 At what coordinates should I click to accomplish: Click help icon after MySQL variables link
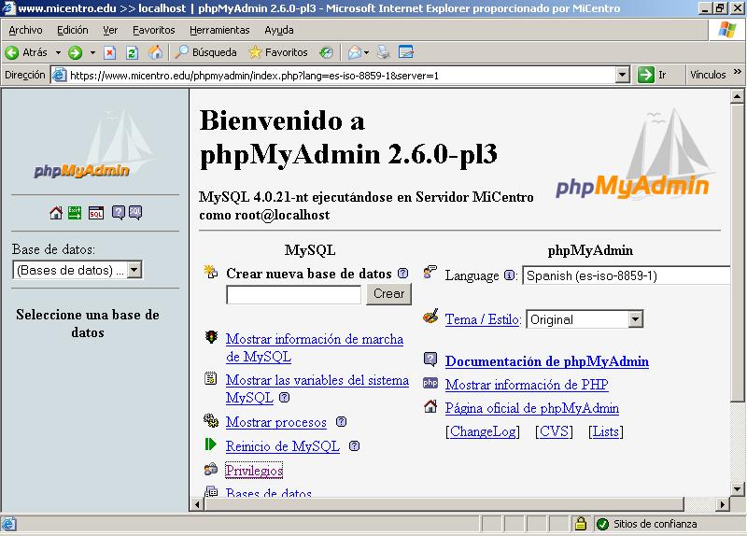(285, 398)
